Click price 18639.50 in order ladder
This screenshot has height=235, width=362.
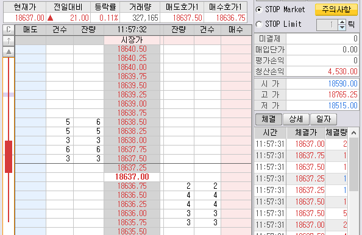(132, 86)
